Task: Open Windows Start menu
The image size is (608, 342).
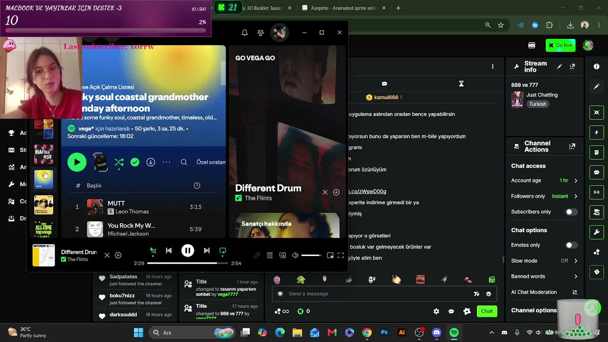Action: [x=138, y=332]
